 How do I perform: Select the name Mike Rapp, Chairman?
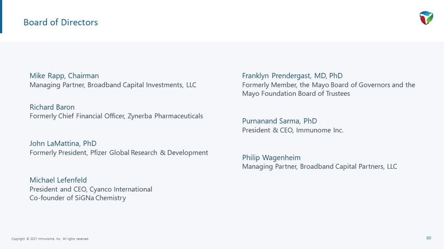64,76
